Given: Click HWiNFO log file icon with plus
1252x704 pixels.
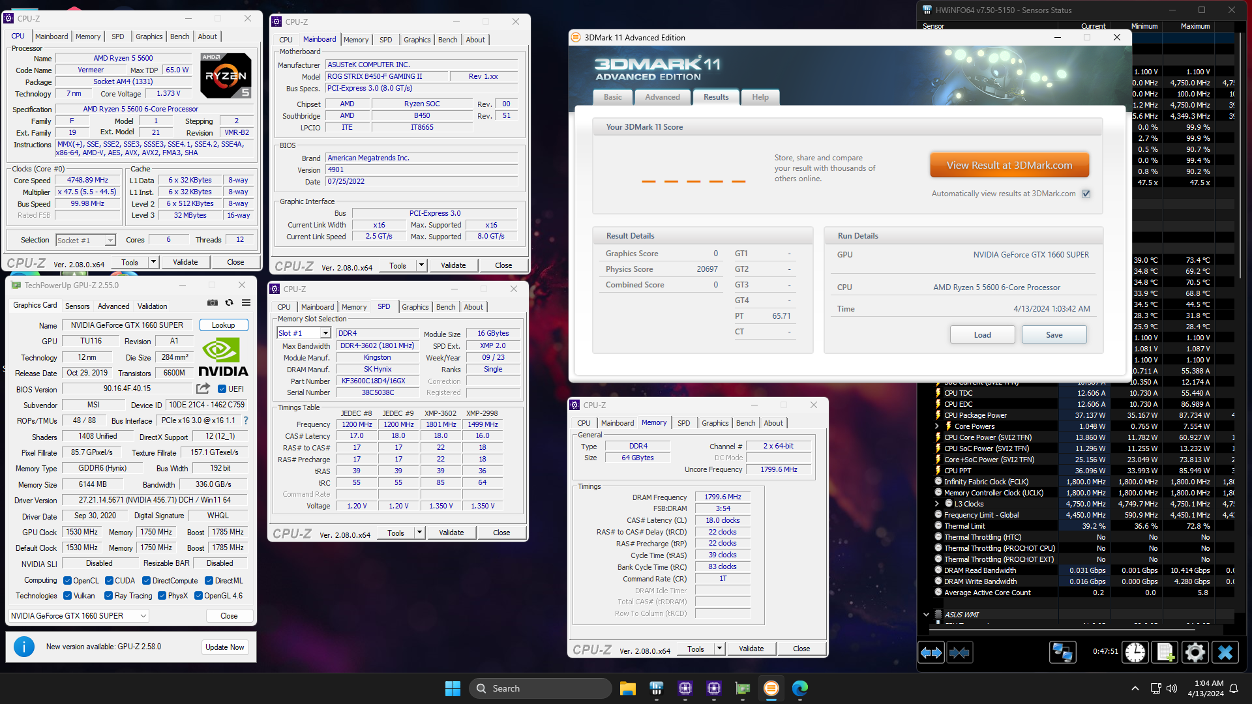Looking at the screenshot, I should pos(1165,652).
